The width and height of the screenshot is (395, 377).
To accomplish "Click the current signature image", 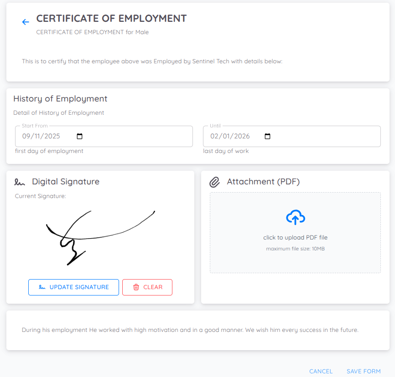I will [100, 237].
